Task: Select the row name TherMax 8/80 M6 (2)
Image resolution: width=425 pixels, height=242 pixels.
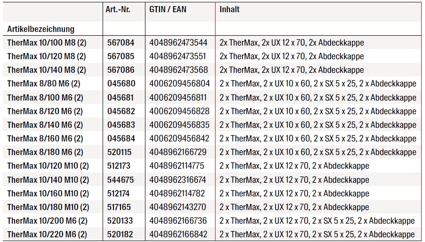Action: click(x=44, y=84)
